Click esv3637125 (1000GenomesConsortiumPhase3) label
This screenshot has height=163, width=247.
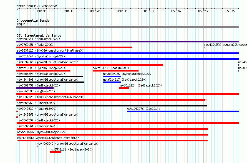(50, 50)
